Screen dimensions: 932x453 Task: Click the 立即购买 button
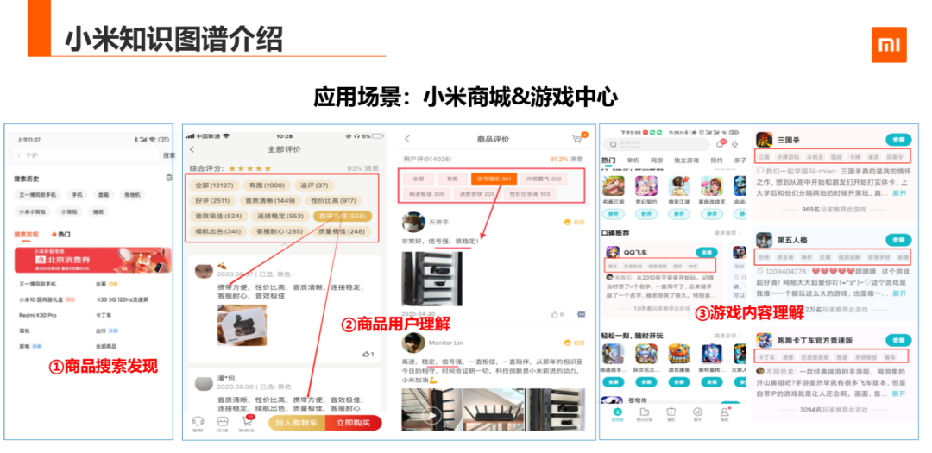[x=353, y=423]
